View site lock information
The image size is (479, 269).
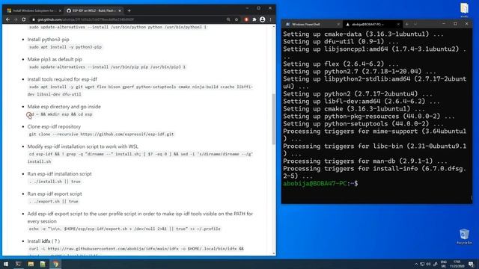pos(34,19)
